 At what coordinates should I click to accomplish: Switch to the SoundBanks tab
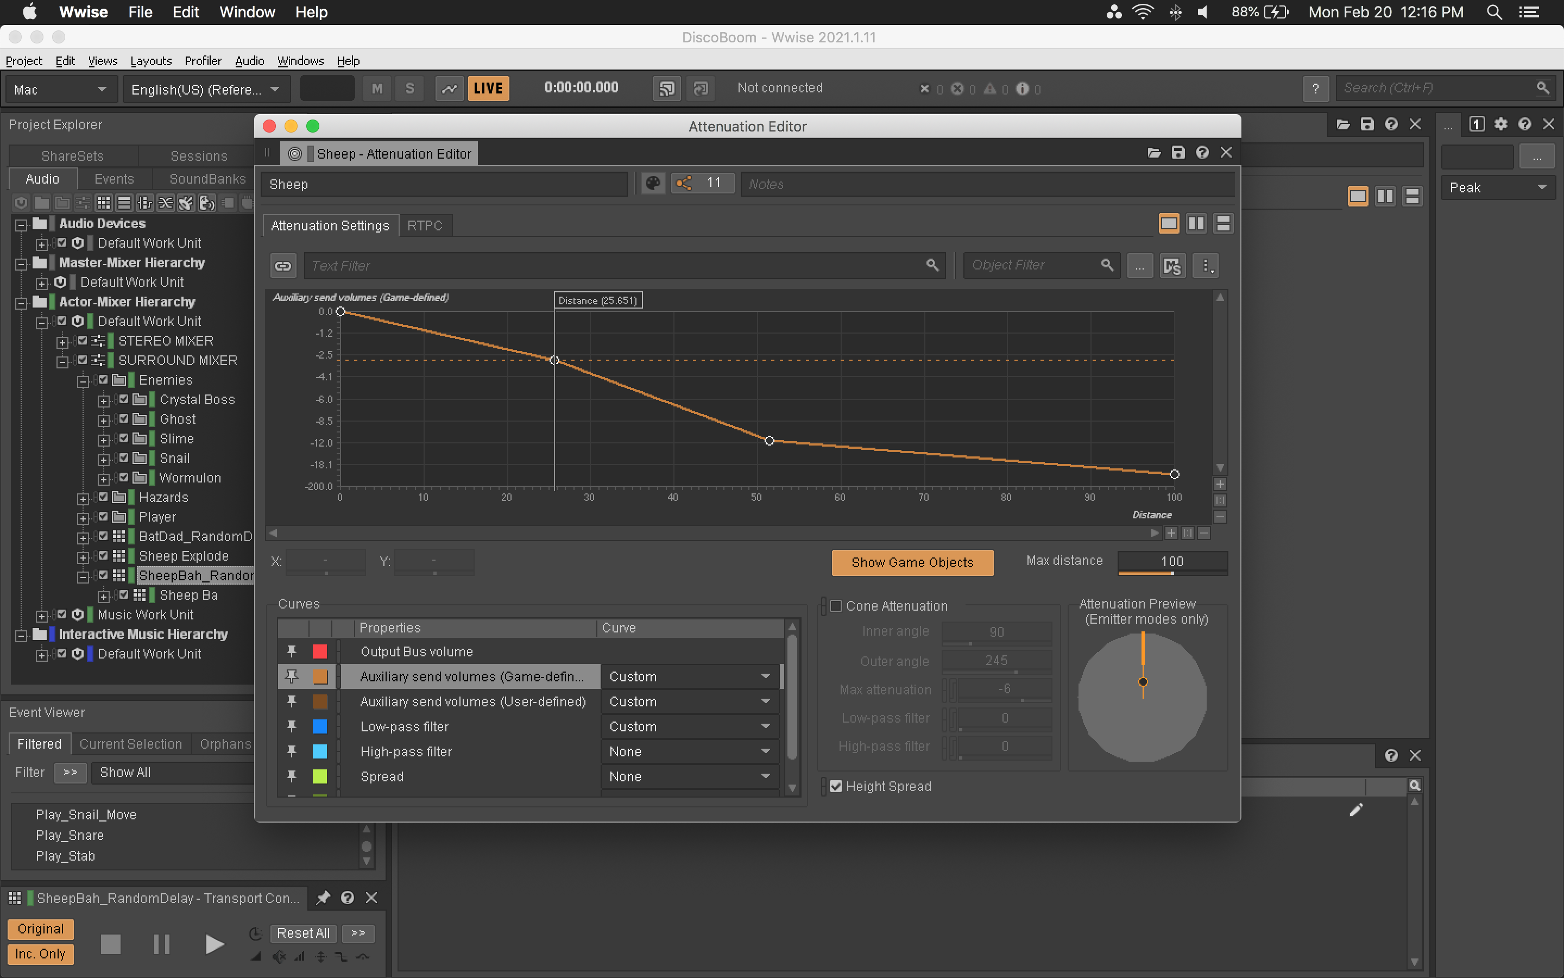[x=207, y=179]
